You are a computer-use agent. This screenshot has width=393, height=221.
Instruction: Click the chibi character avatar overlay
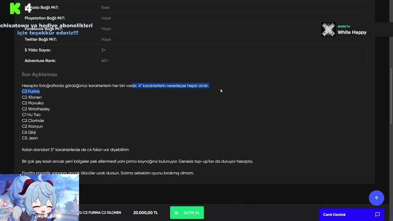click(x=39, y=197)
